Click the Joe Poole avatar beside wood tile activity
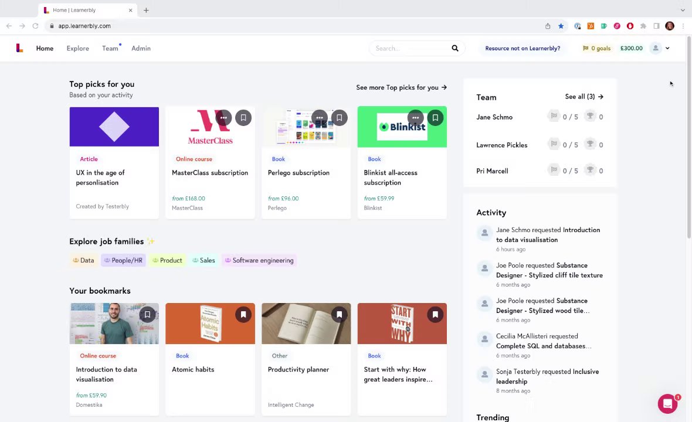The height and width of the screenshot is (422, 692). 484,304
